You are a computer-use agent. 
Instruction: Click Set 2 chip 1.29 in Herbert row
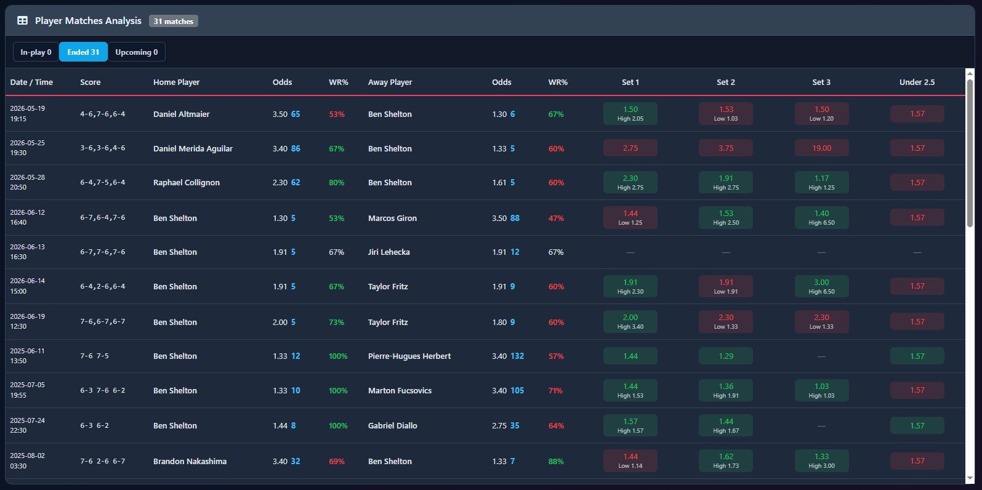tap(726, 356)
